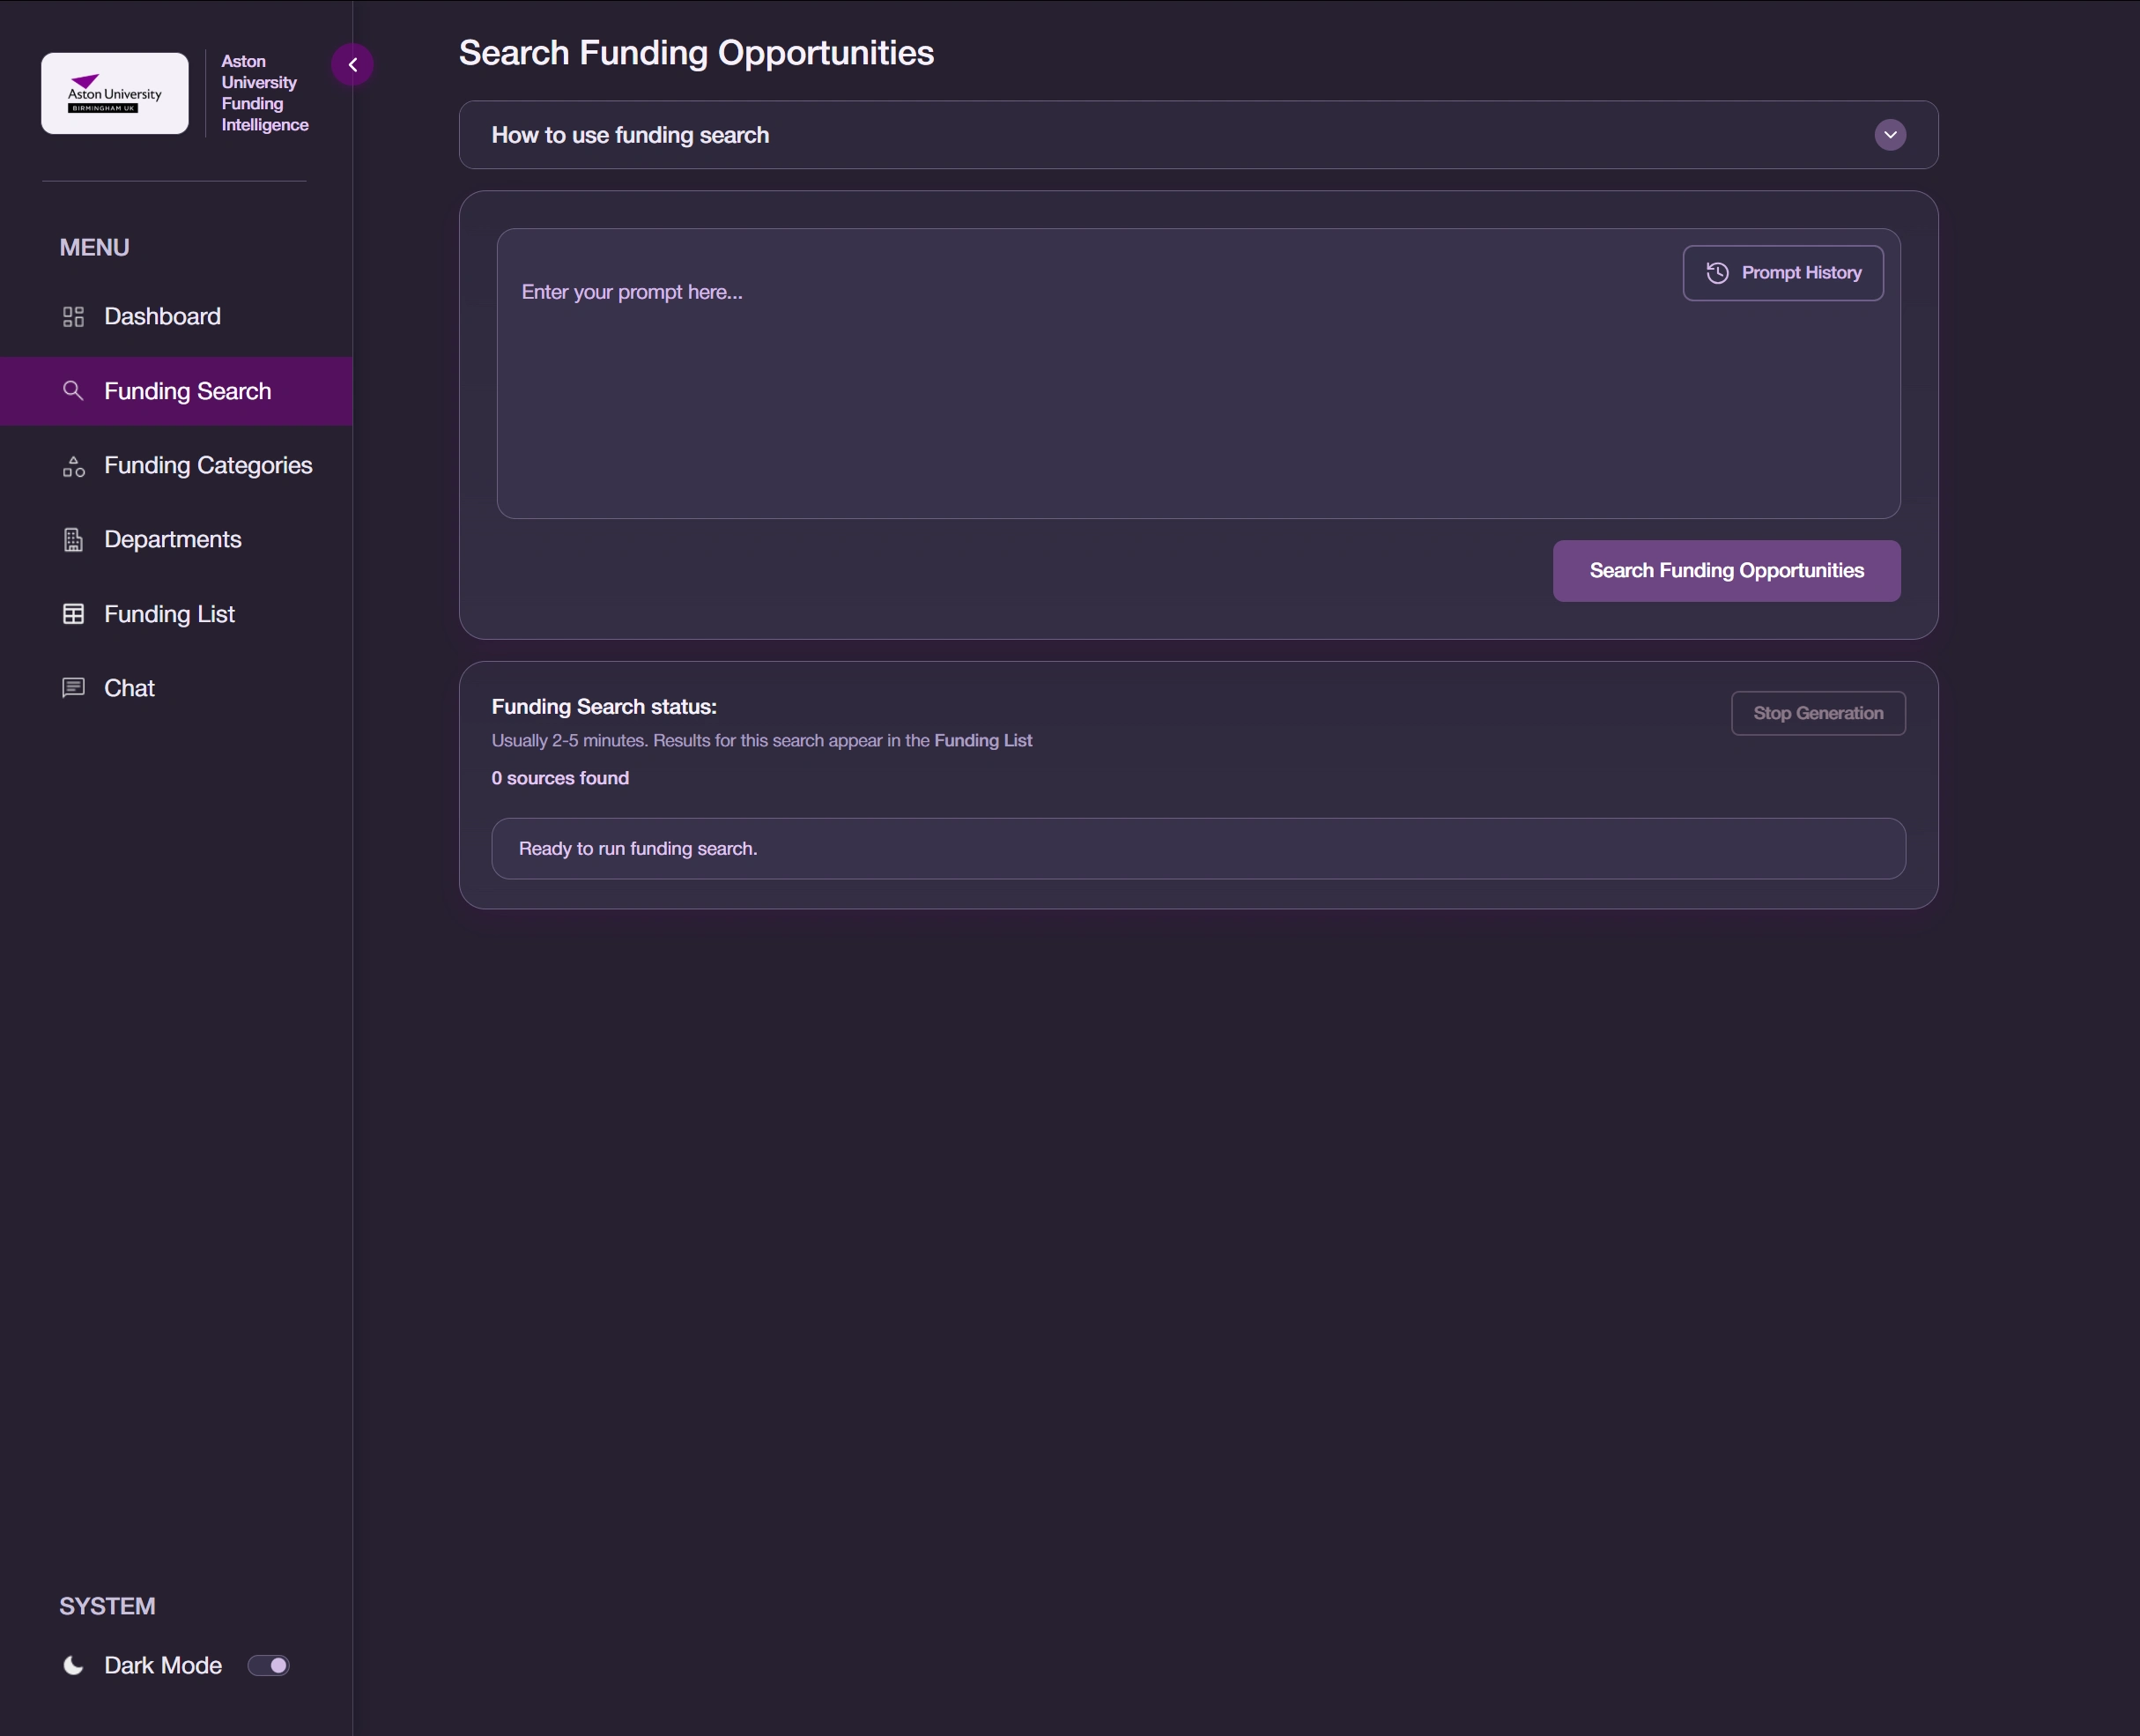Click the Funding List table icon
The width and height of the screenshot is (2140, 1736).
tap(73, 614)
